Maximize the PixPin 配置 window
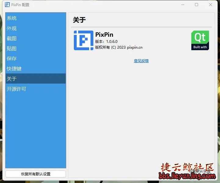 coord(197,5)
